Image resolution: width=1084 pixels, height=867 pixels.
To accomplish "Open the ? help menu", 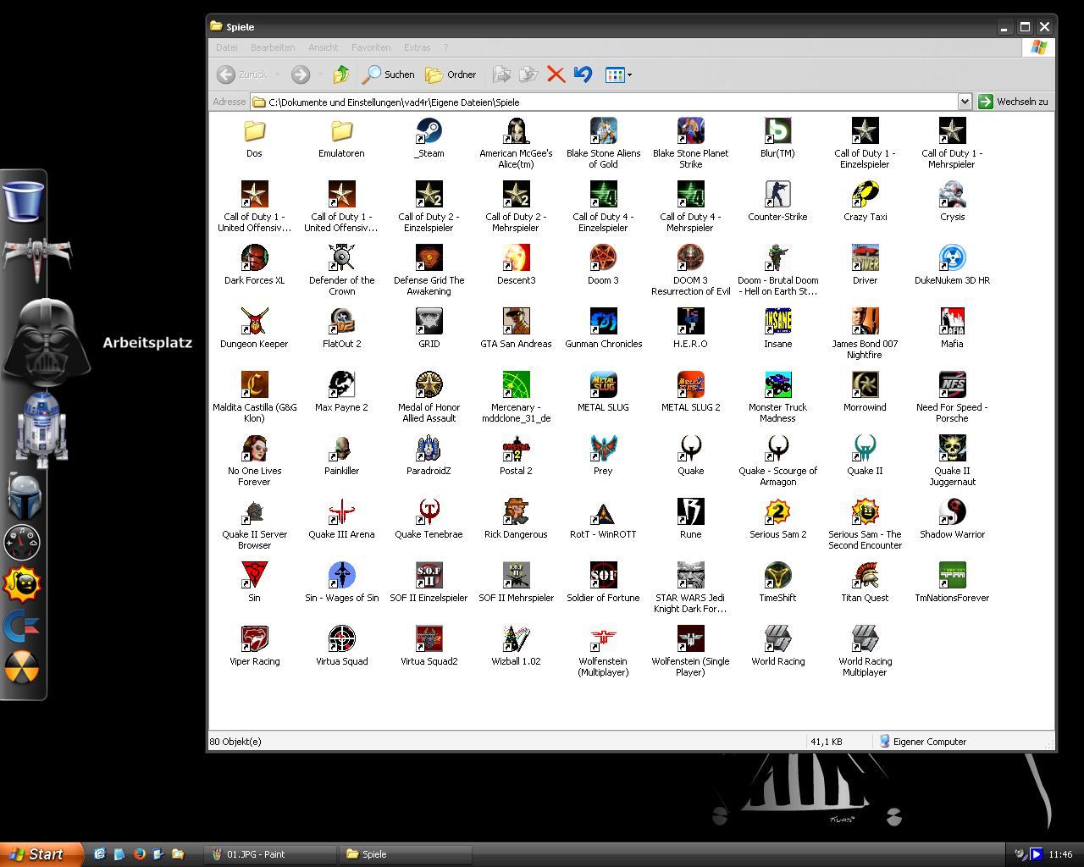I will [x=446, y=47].
